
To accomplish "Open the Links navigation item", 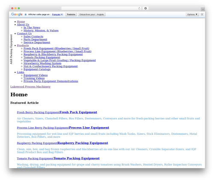I will coord(21,72).
